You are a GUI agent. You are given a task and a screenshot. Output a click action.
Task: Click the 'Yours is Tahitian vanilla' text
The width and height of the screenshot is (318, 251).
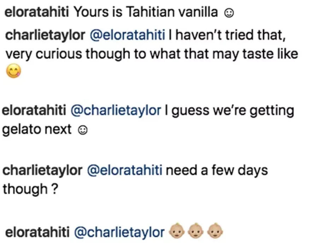pos(146,12)
